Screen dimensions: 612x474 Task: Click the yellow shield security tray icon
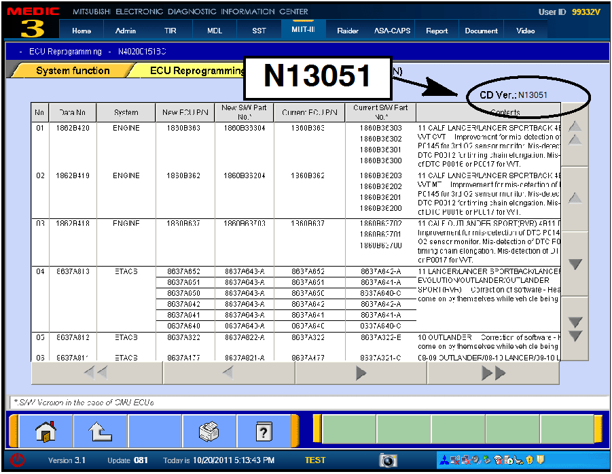click(x=529, y=460)
